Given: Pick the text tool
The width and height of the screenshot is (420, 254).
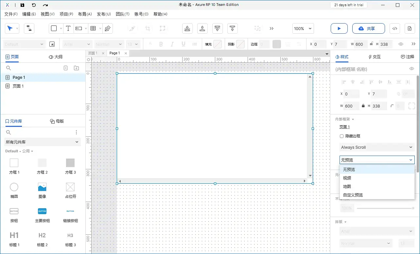Looking at the screenshot, I should click(68, 28).
